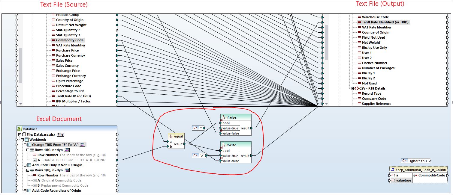Click the valuetrue input port of the user function
The image size is (453, 195).
click(390, 180)
